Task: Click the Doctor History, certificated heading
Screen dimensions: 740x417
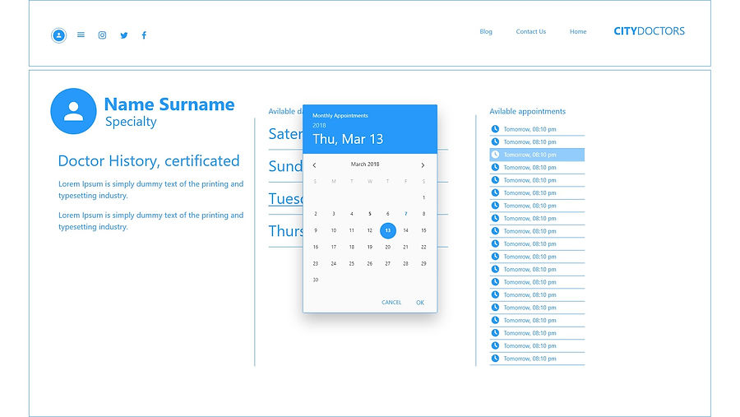Action: [149, 161]
